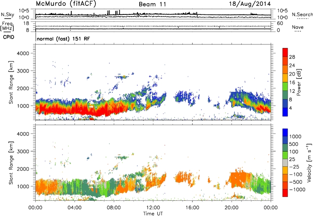The height and width of the screenshot is (216, 313).
Task: Click the "Velocity [m s-1]" colorbar title
Action: click(x=309, y=163)
